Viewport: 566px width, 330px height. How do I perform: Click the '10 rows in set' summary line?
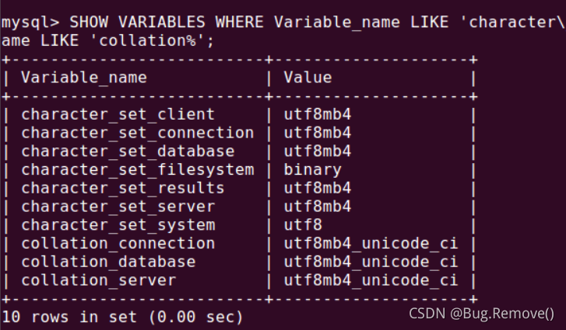122,317
